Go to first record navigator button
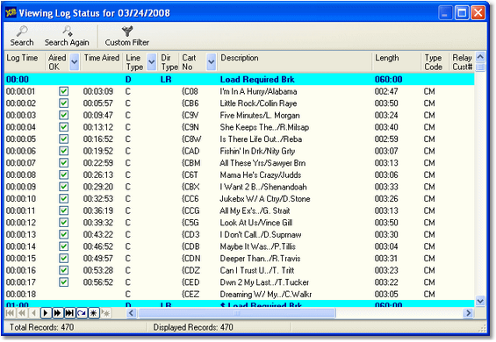The height and width of the screenshot is (342, 496). [x=10, y=313]
